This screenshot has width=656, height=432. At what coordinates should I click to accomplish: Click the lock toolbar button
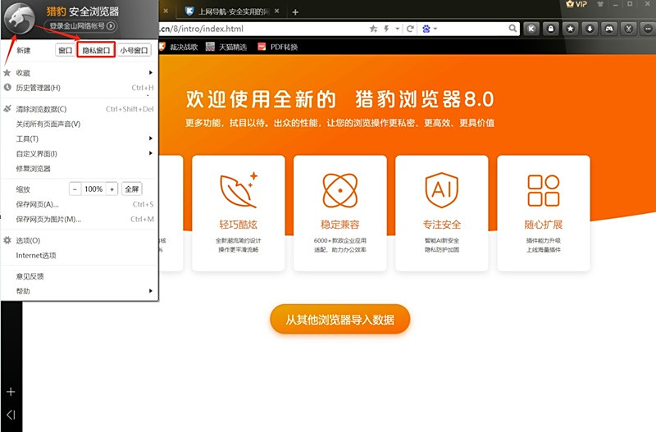click(551, 29)
